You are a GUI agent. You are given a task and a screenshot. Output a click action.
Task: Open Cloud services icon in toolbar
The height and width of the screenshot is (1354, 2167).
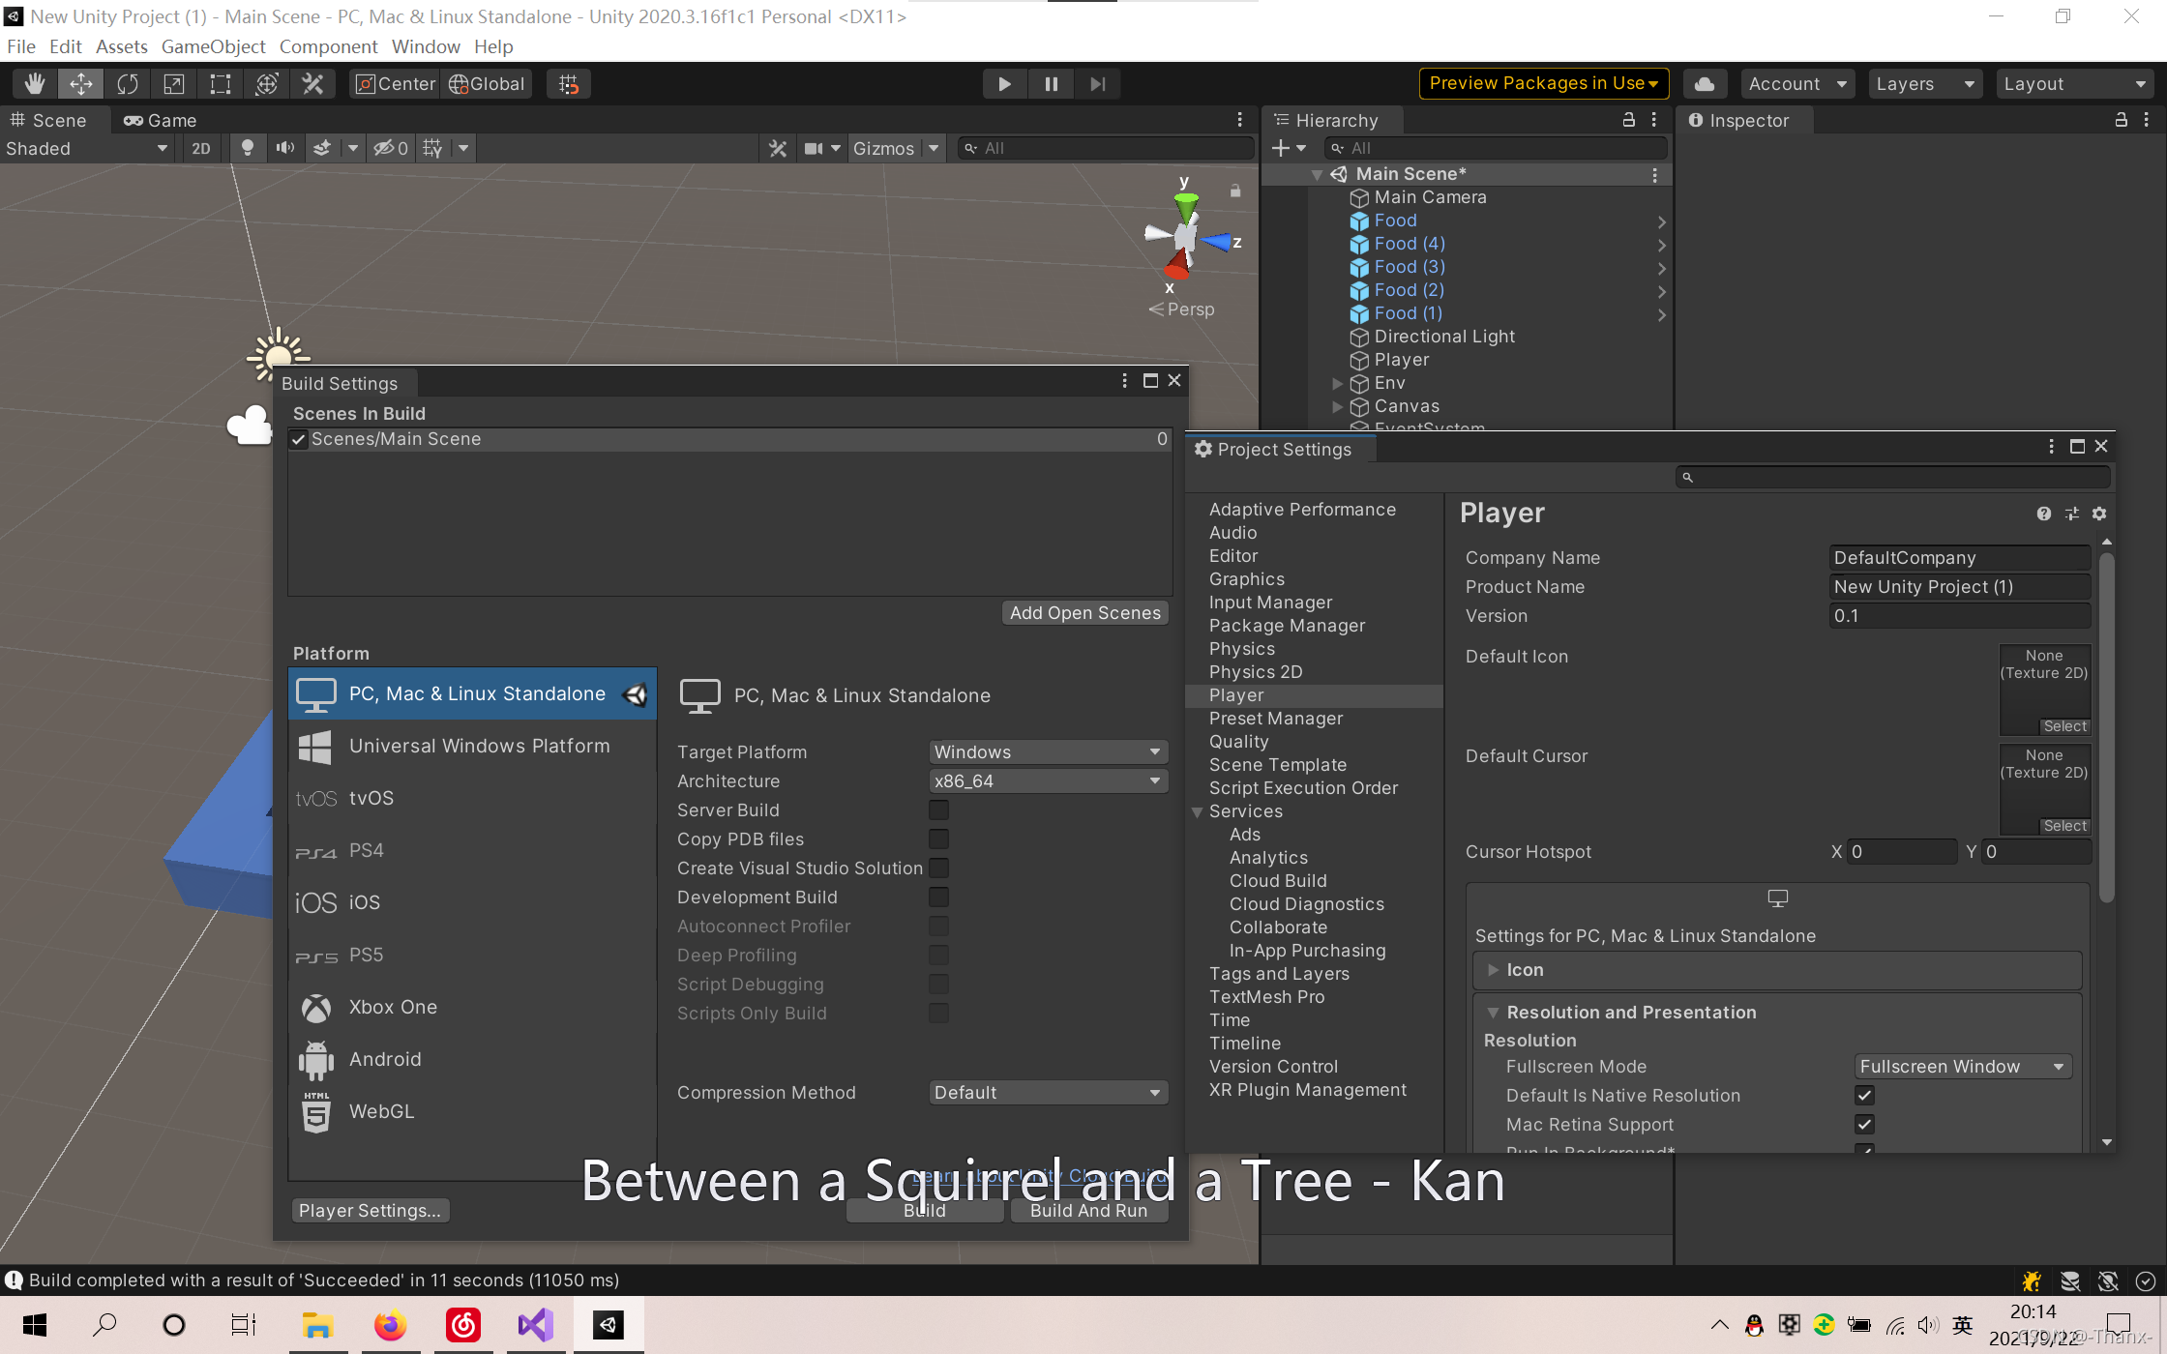(1705, 84)
